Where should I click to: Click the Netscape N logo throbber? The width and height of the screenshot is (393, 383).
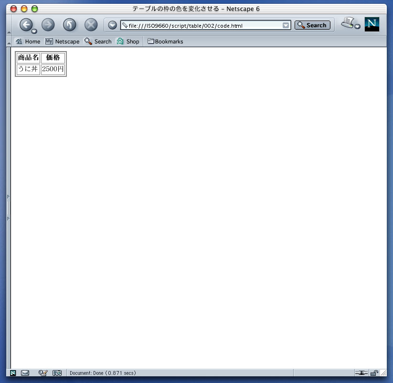[x=372, y=24]
